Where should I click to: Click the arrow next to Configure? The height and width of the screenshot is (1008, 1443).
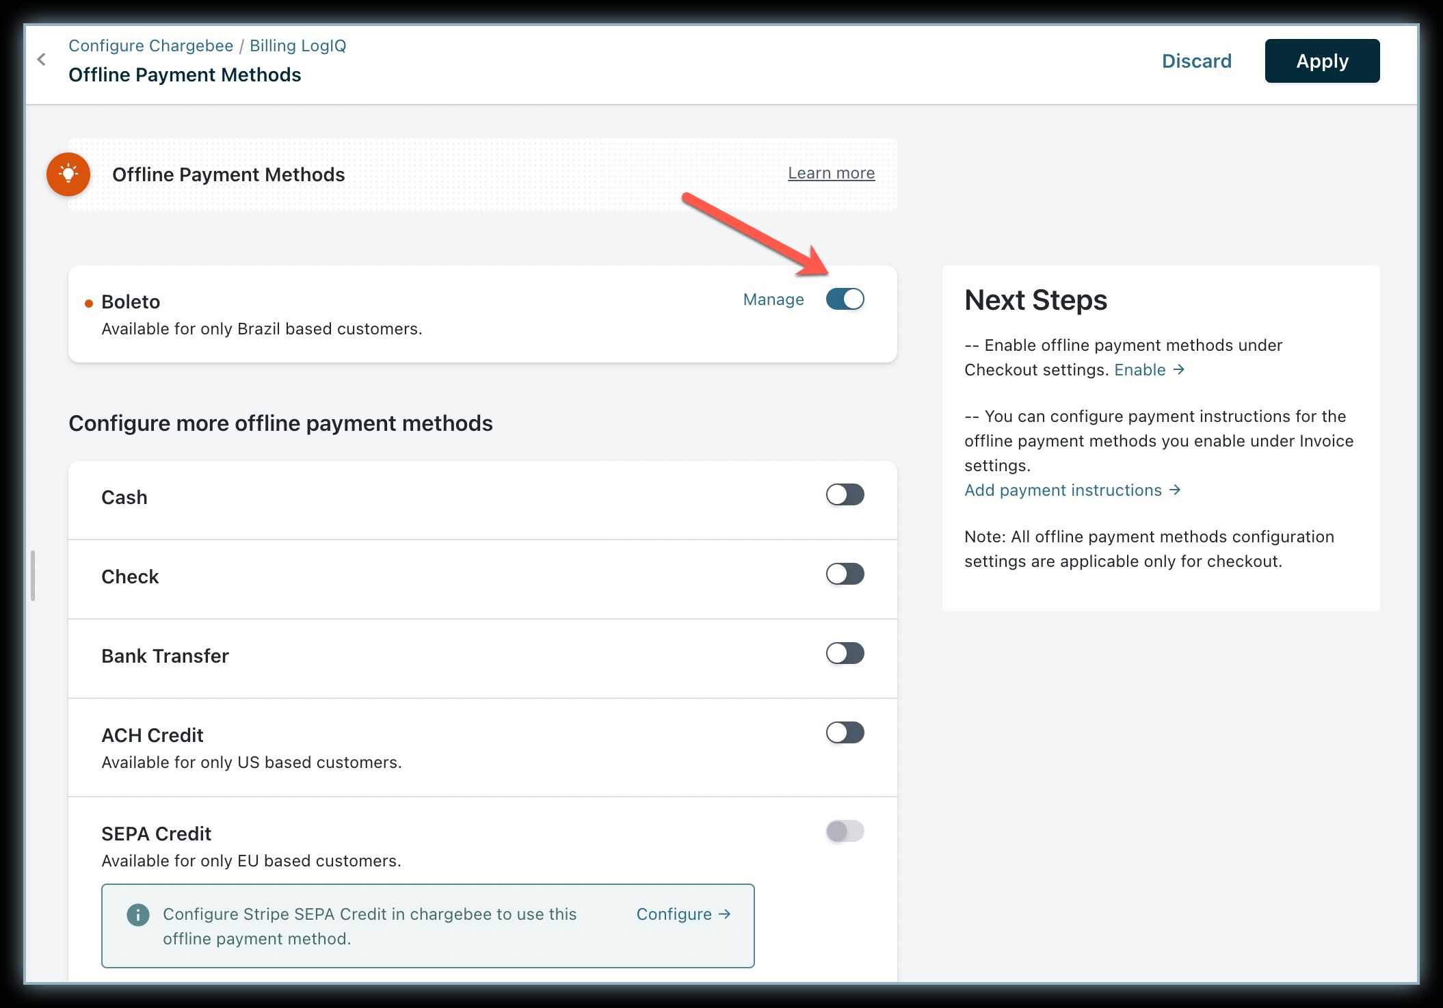(x=725, y=914)
